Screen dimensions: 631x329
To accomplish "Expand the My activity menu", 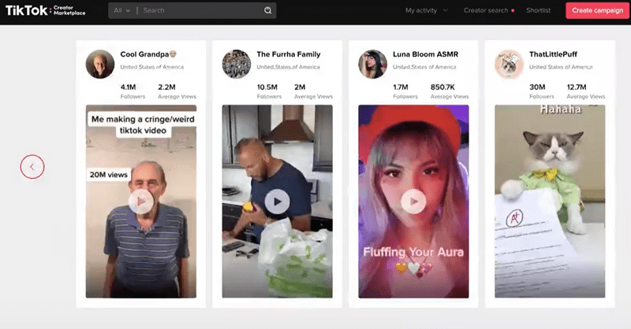I will pos(427,11).
